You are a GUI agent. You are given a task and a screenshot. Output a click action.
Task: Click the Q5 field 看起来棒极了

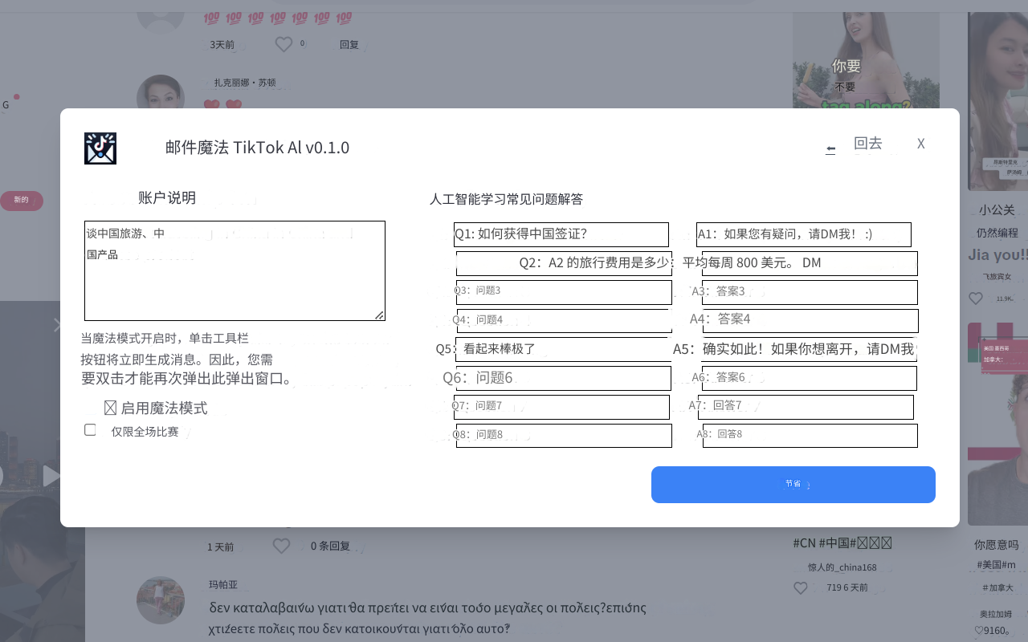click(x=563, y=349)
